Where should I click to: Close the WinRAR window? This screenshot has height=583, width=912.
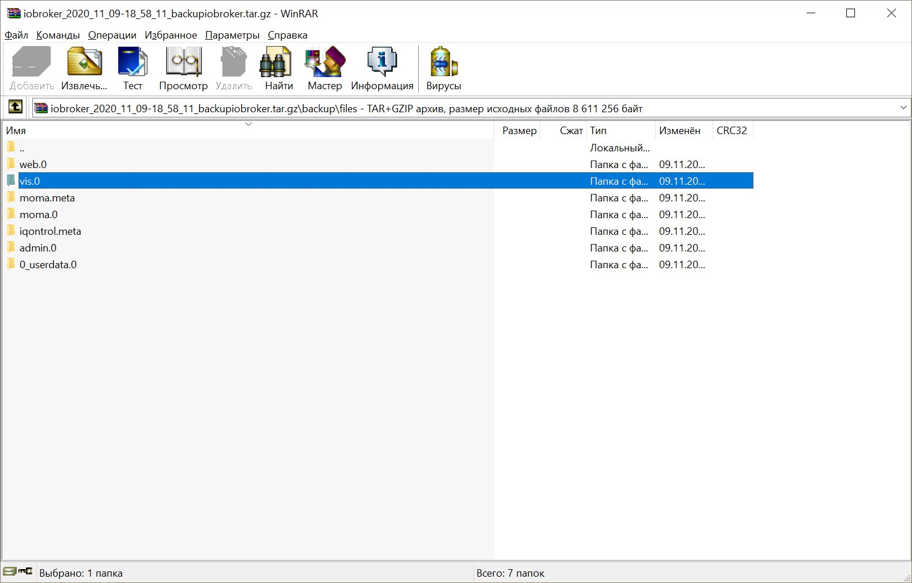click(x=891, y=13)
